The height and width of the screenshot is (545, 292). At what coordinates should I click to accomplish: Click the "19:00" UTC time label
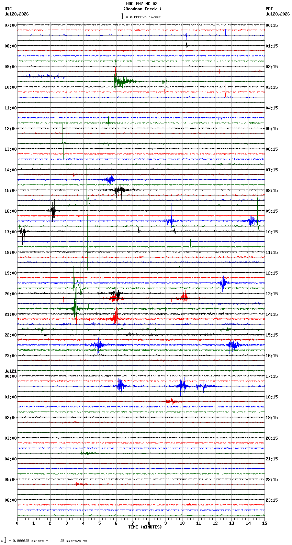click(x=11, y=273)
